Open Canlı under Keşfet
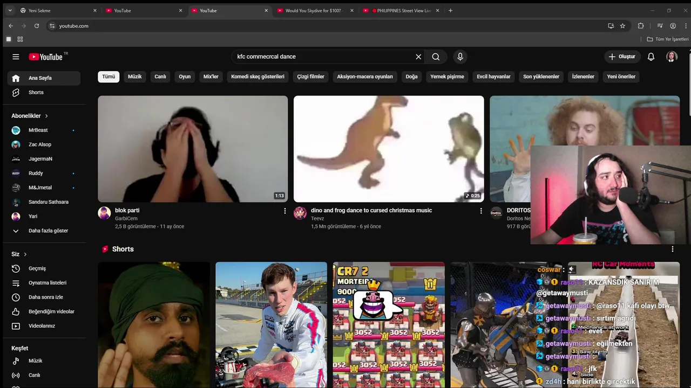 (x=44, y=375)
